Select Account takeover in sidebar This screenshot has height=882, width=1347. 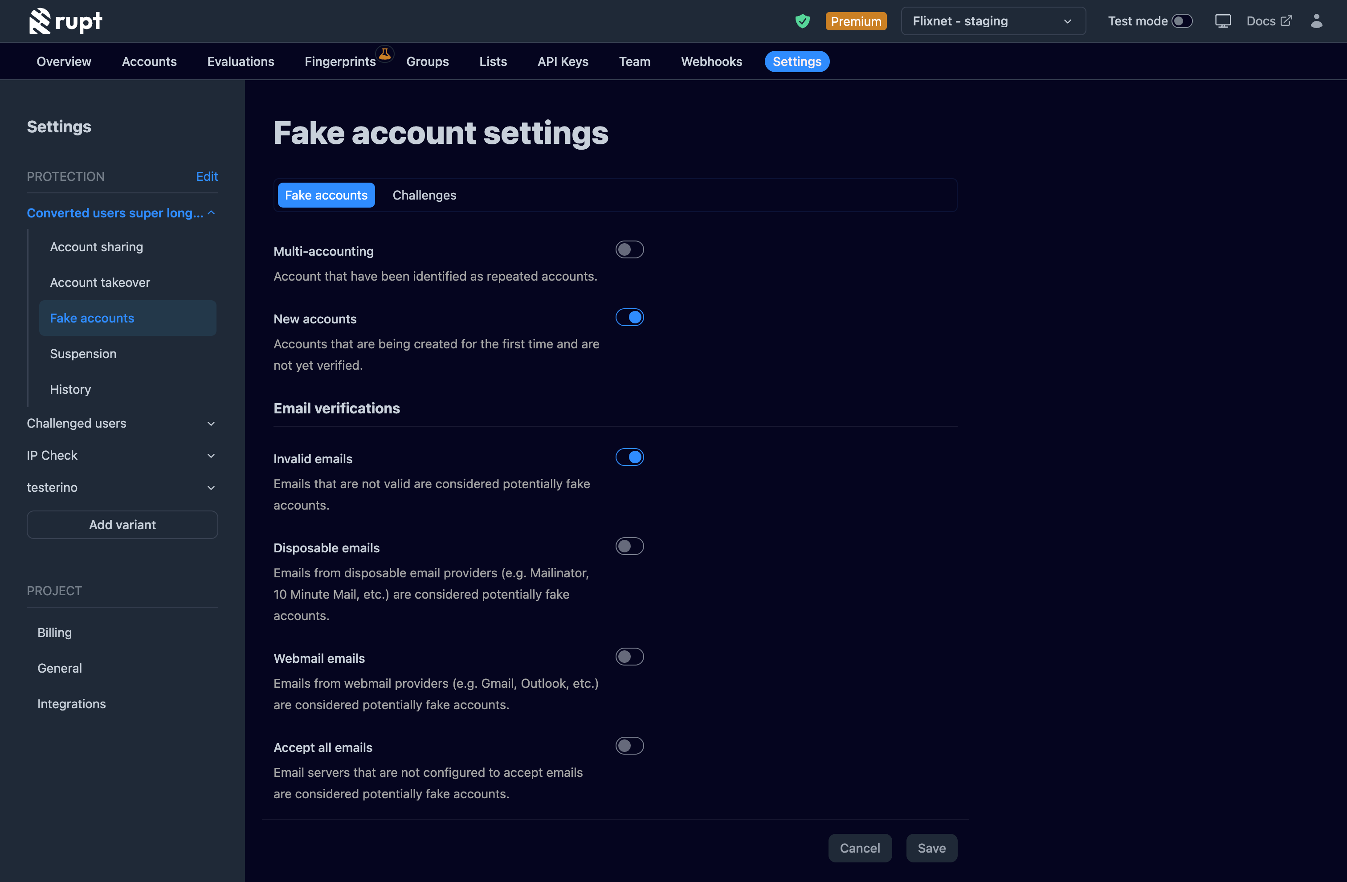(x=100, y=282)
